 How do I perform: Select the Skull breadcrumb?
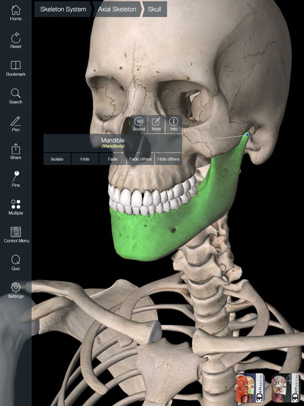(x=155, y=9)
